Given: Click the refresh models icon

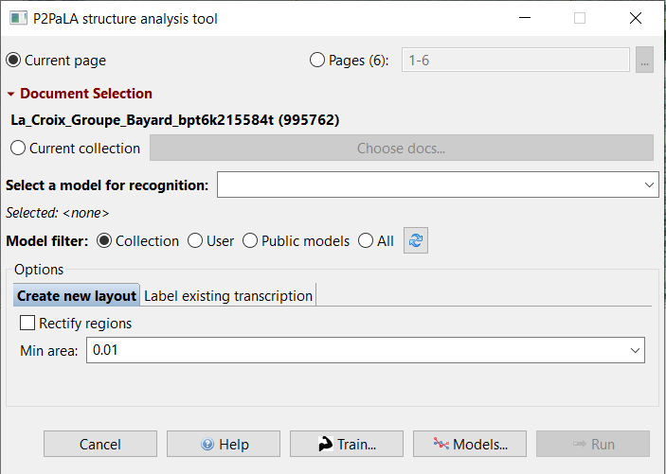Looking at the screenshot, I should [x=415, y=240].
